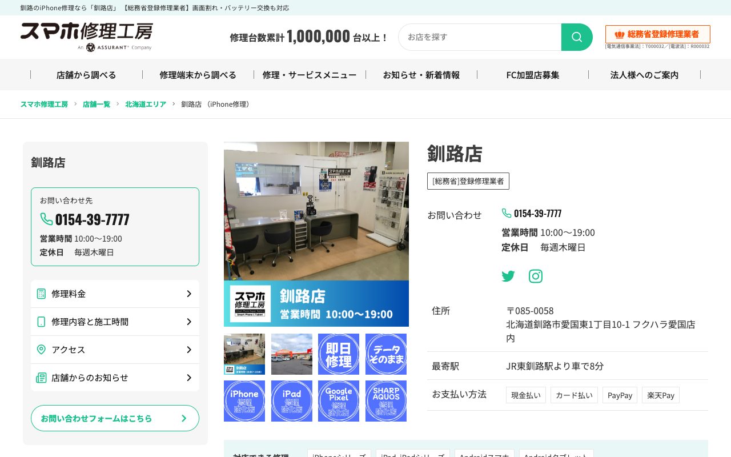Open the 修理・サービスメニュー menu
Screen dimensions: 731x457
pyautogui.click(x=310, y=75)
